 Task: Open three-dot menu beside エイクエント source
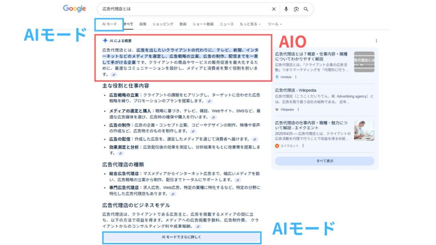click(303, 146)
